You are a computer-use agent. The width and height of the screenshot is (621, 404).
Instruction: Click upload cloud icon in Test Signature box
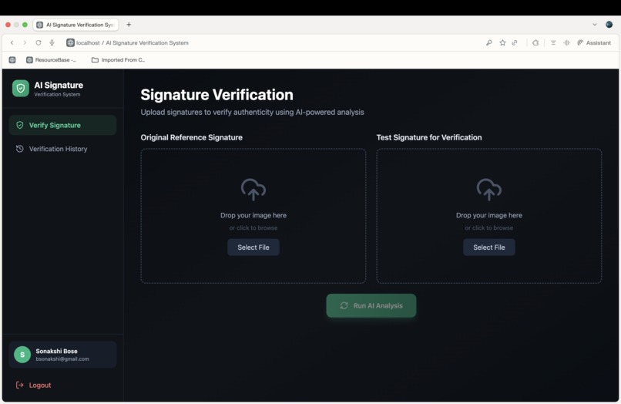pyautogui.click(x=489, y=190)
